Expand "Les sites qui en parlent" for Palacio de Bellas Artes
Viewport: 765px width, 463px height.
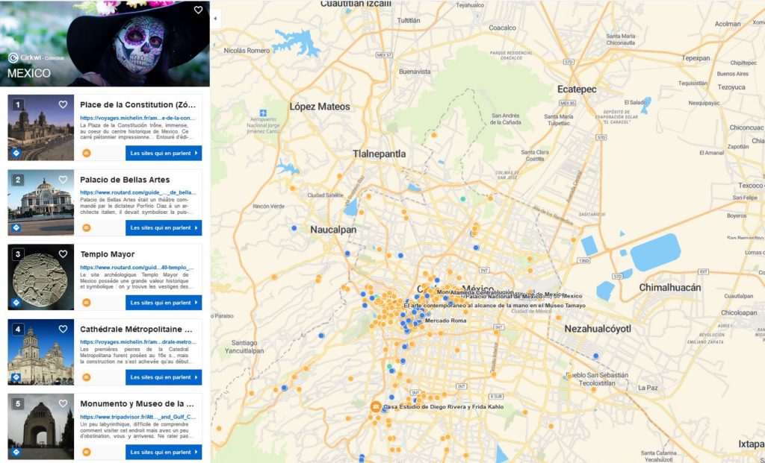coord(164,228)
